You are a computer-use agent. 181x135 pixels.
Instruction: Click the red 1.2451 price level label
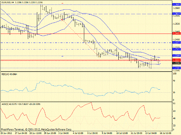click(176, 34)
